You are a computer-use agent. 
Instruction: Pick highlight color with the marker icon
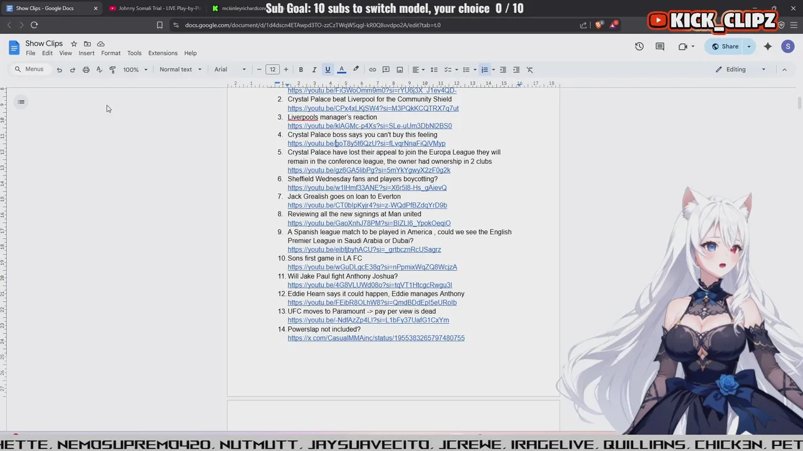(356, 70)
